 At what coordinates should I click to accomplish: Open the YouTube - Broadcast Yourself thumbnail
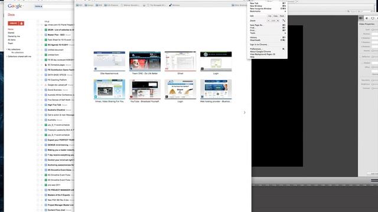[145, 90]
